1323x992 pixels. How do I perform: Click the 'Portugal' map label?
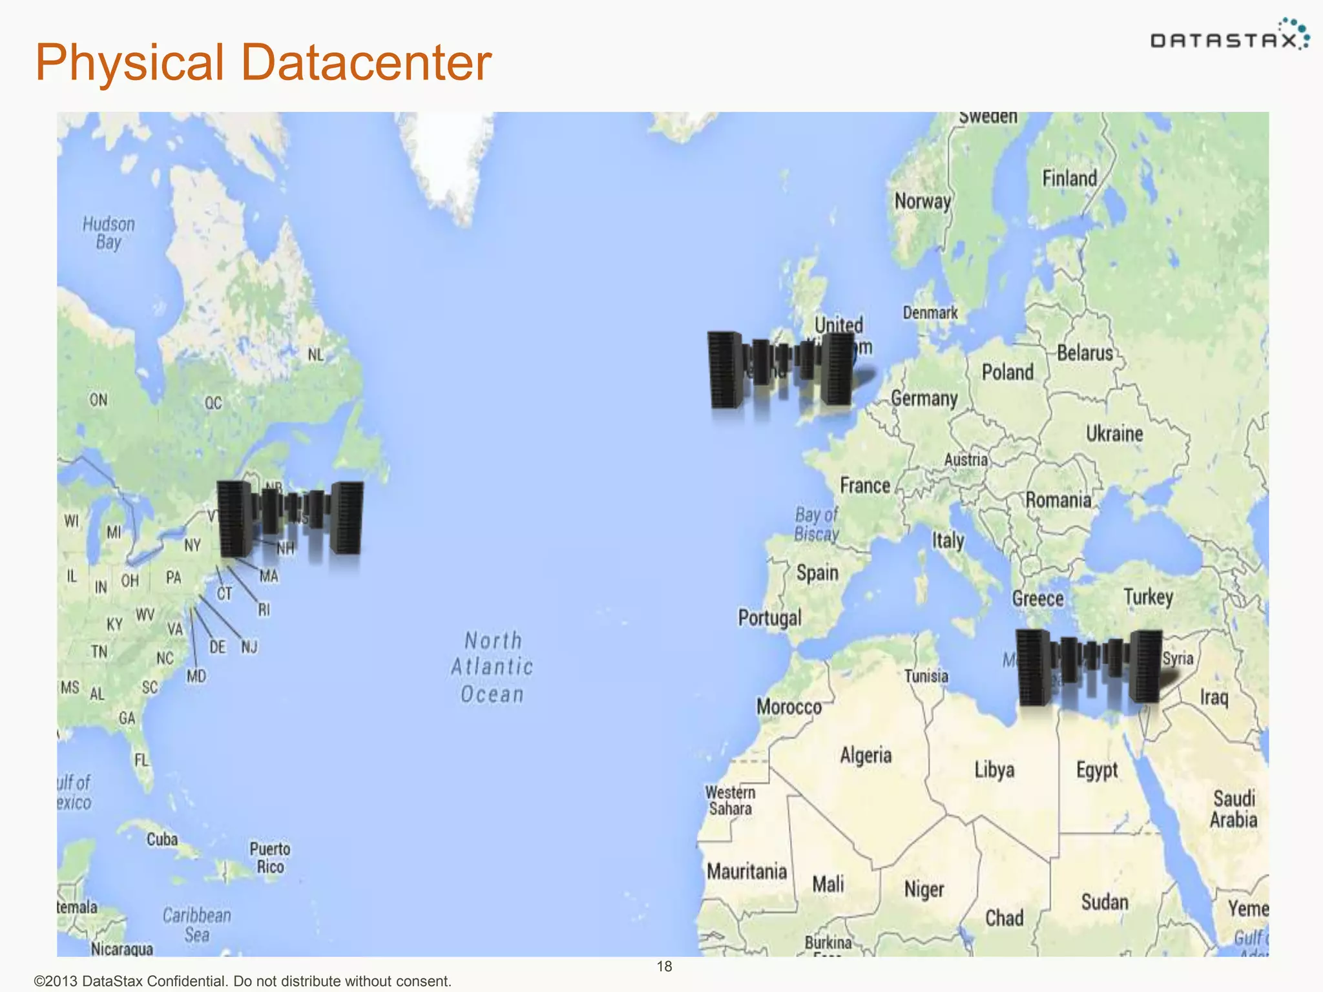point(769,618)
